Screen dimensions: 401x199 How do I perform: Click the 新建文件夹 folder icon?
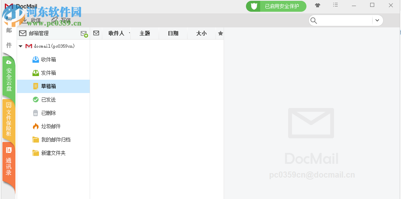(x=36, y=153)
